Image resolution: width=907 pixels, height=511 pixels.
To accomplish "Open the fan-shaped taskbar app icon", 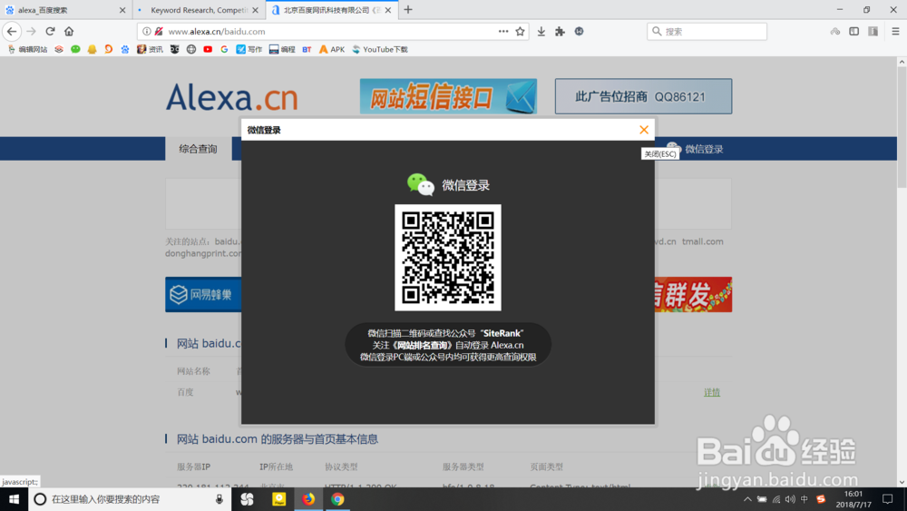I will pos(247,499).
